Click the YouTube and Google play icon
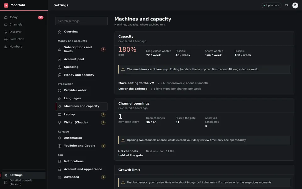Image resolution: width=302 pixels, height=189 pixels. 59,146
